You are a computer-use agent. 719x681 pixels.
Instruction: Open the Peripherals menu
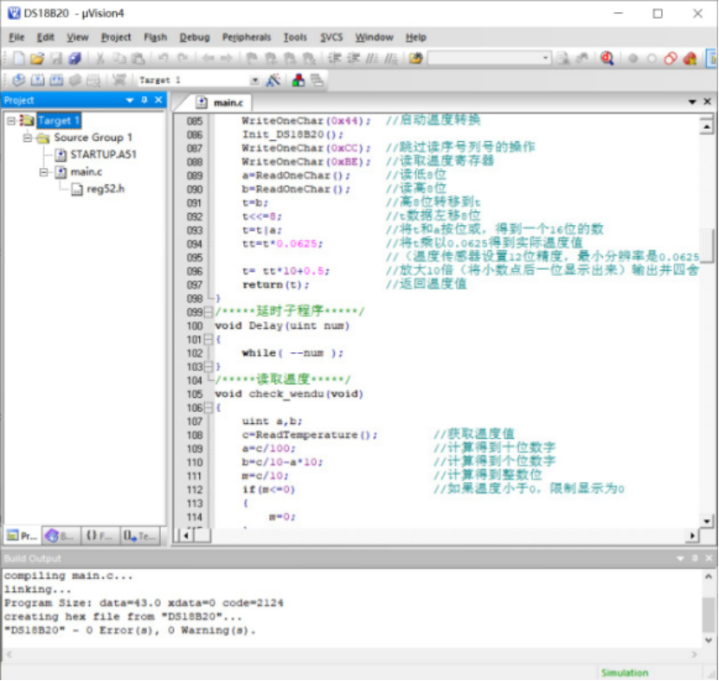click(x=246, y=37)
